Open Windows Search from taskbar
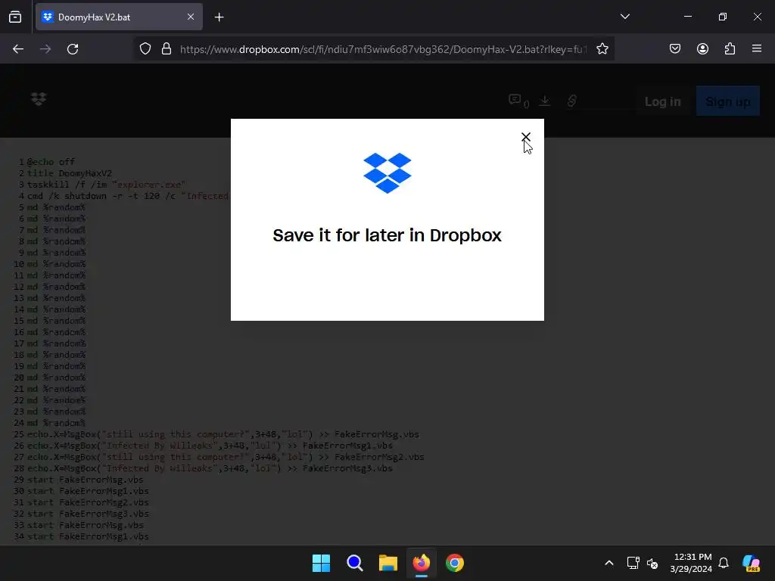Viewport: 775px width, 581px height. click(355, 563)
